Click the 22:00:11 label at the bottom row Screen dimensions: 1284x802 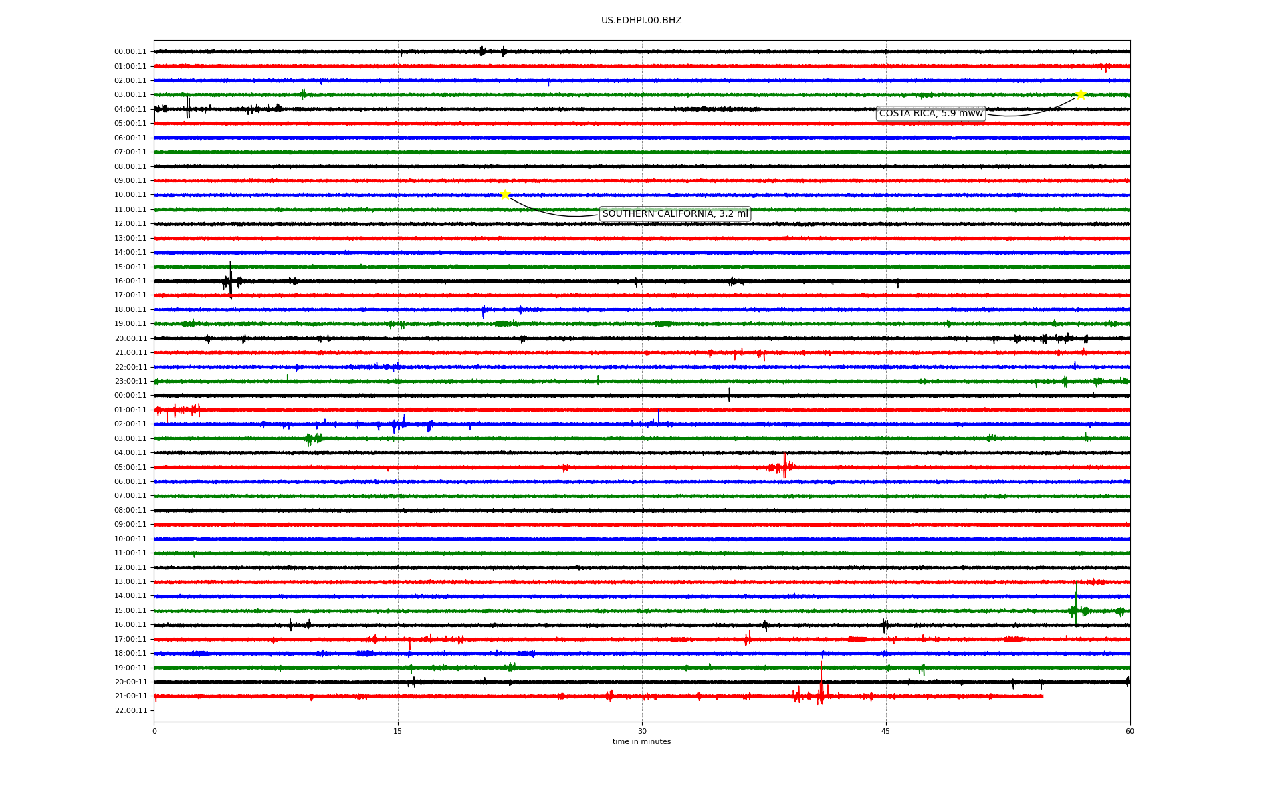[130, 710]
